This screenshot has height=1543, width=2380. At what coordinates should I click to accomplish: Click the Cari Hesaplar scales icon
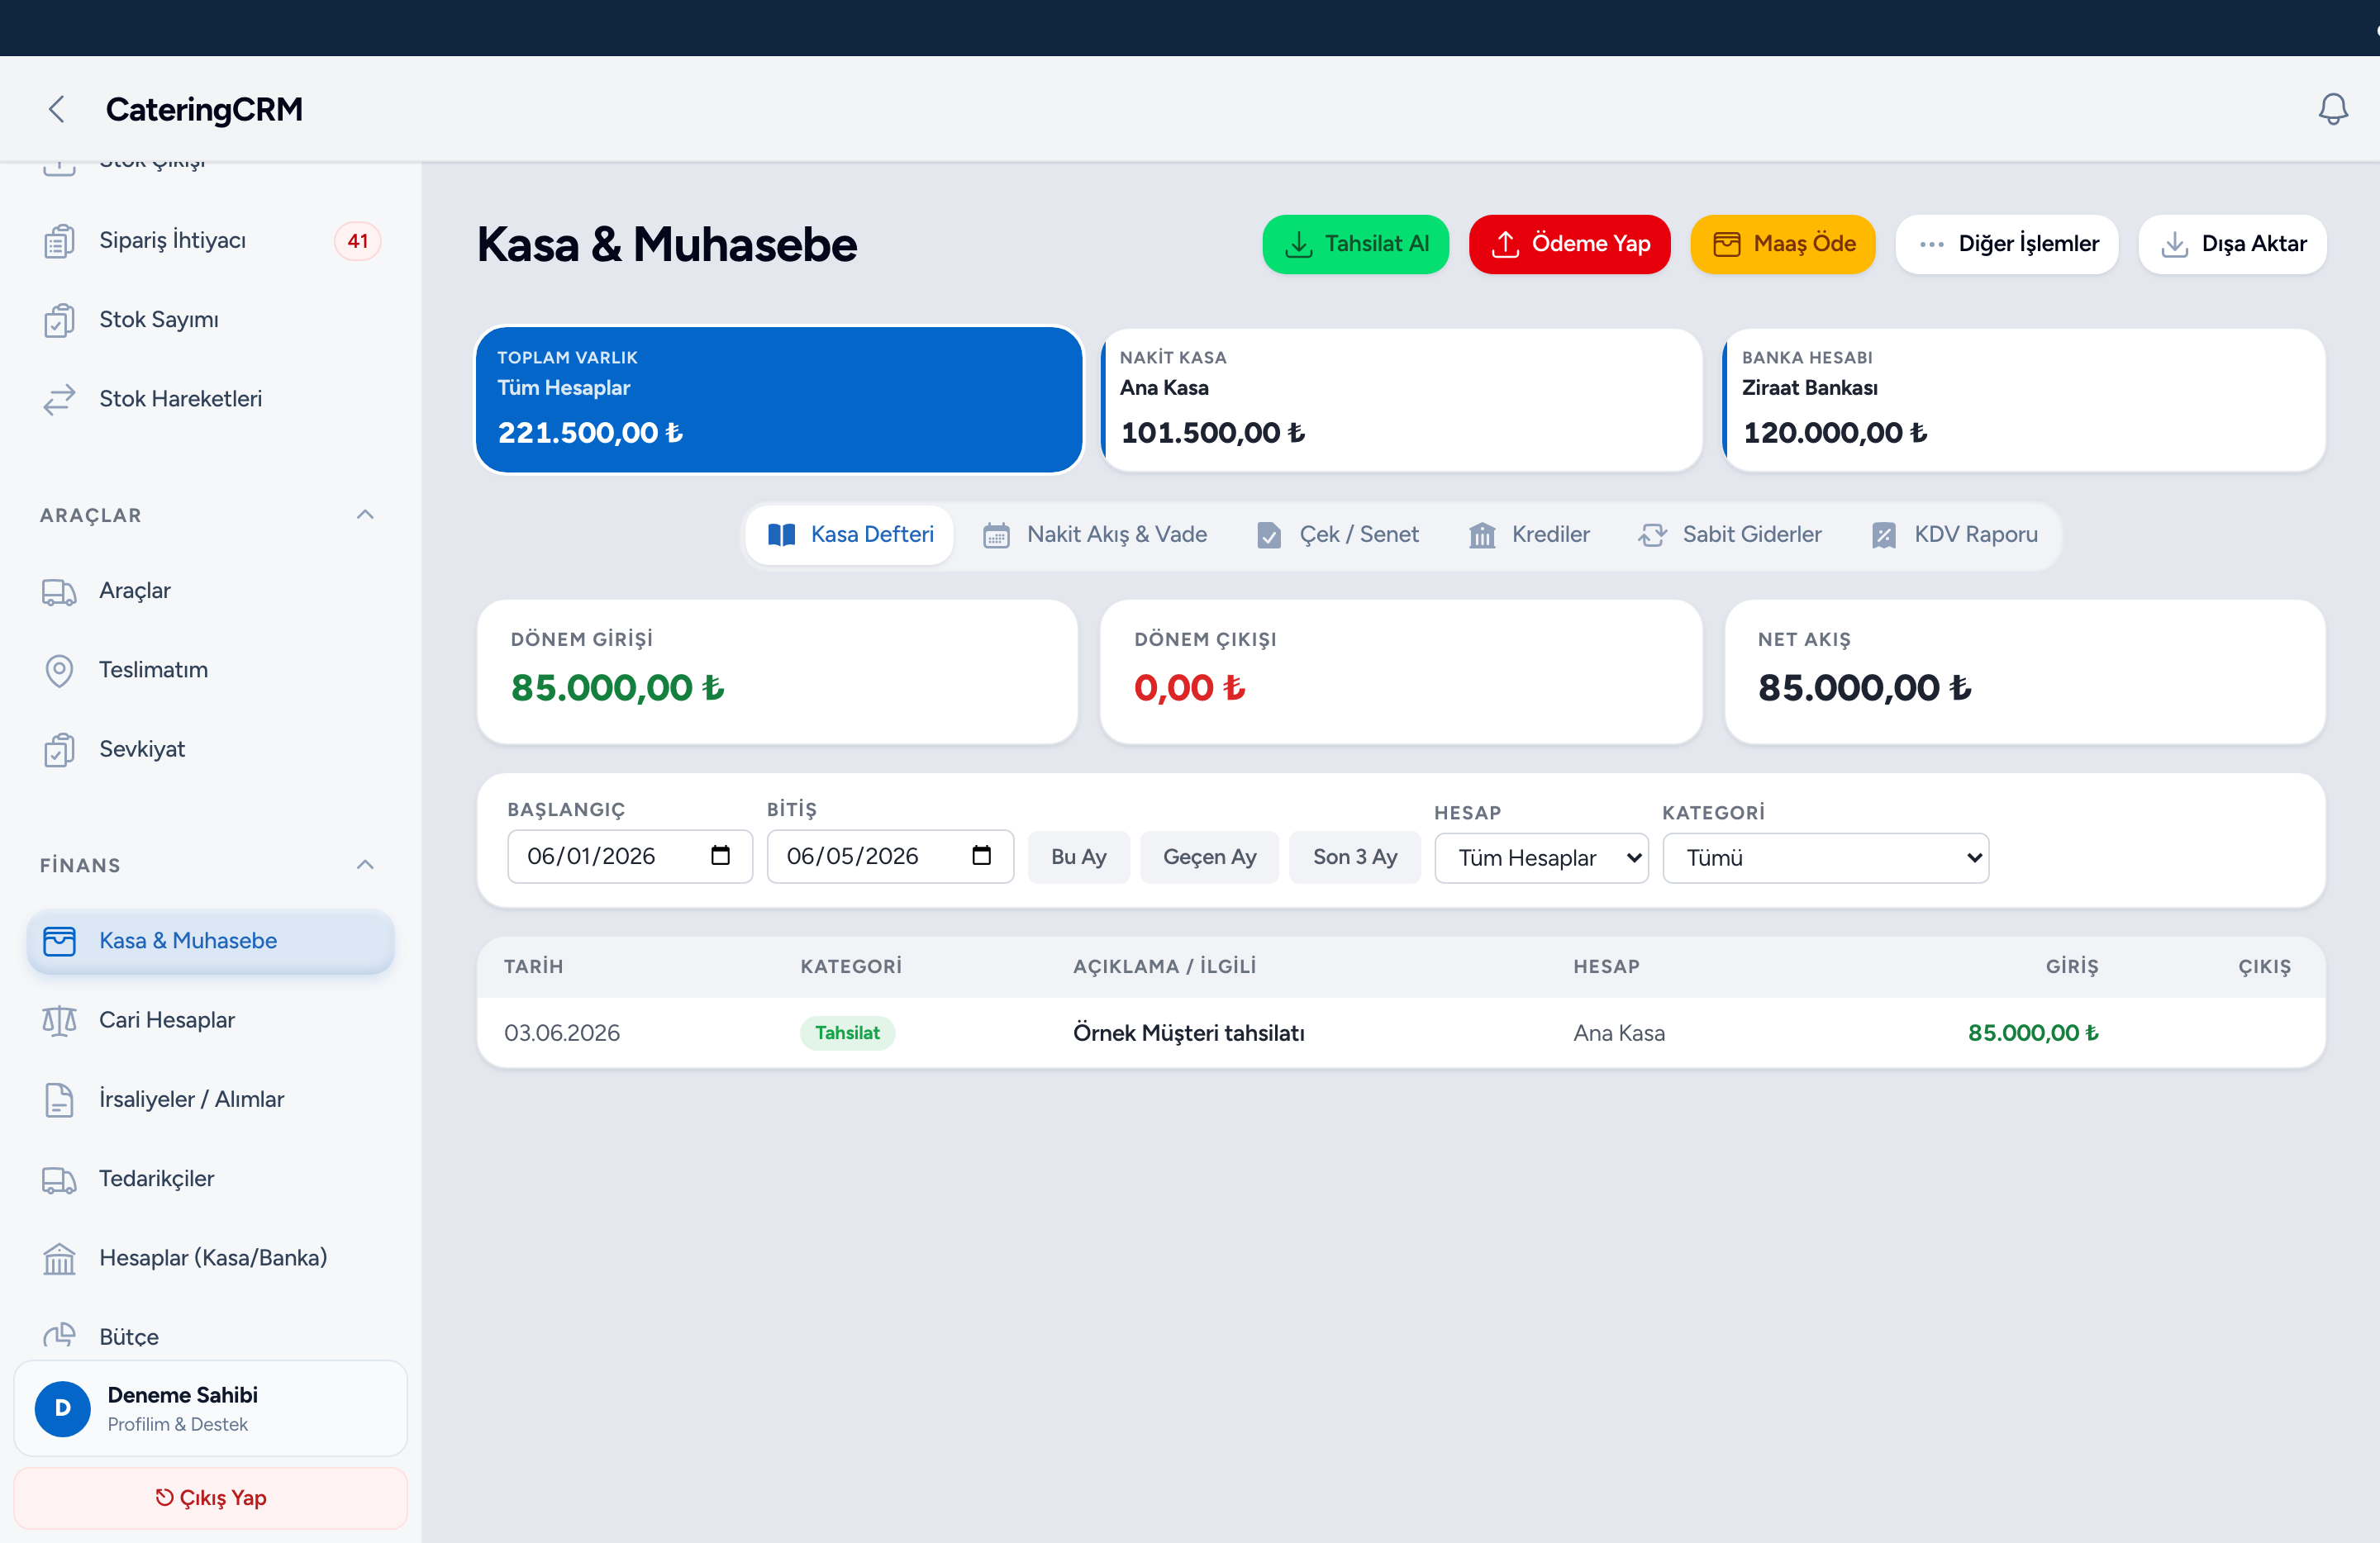(59, 1020)
